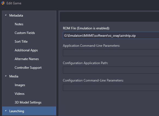Click the LaunchBox cube icon in title bar
Image resolution: width=159 pixels, height=116 pixels.
click(x=3, y=3)
